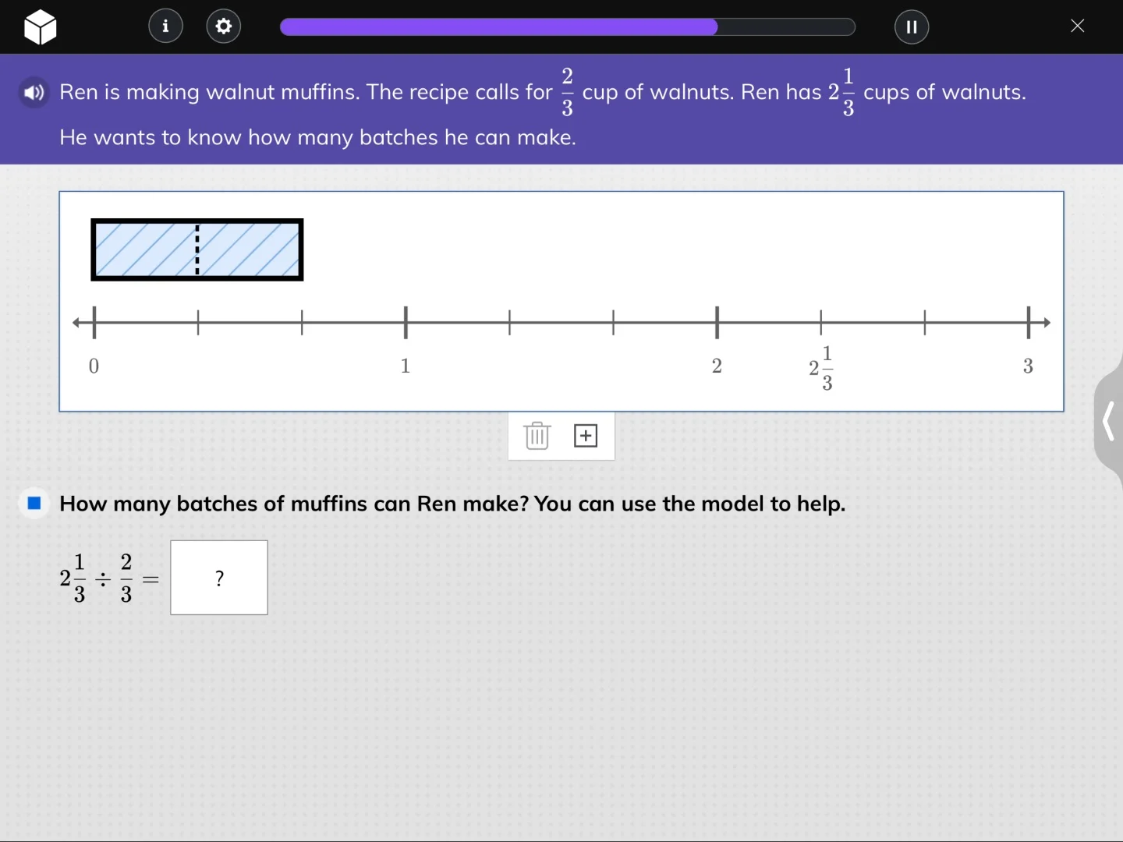The height and width of the screenshot is (842, 1123).
Task: Add a new block with plus icon
Action: (586, 436)
